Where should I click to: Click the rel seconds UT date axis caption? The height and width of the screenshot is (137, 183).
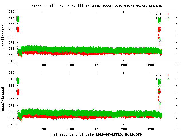(97, 134)
